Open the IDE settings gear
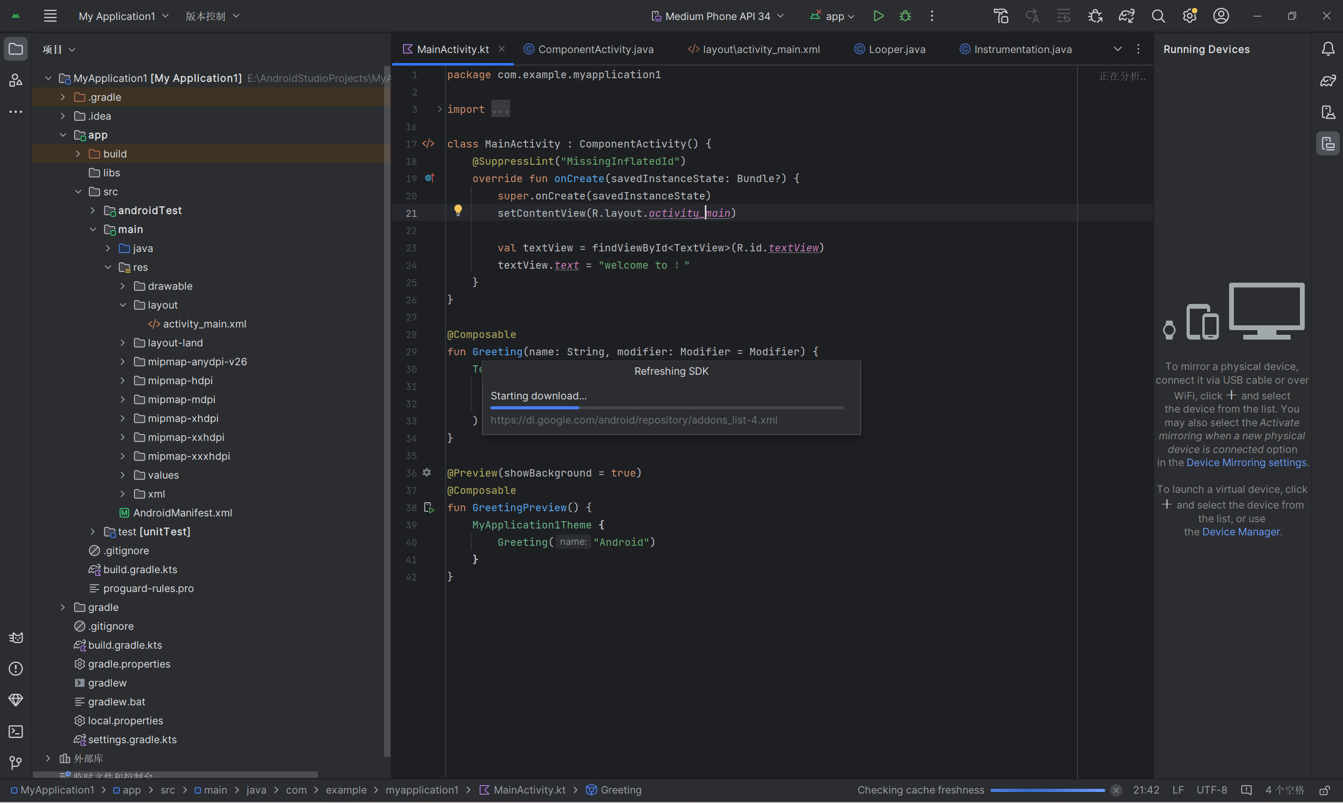1343x803 pixels. tap(1189, 16)
